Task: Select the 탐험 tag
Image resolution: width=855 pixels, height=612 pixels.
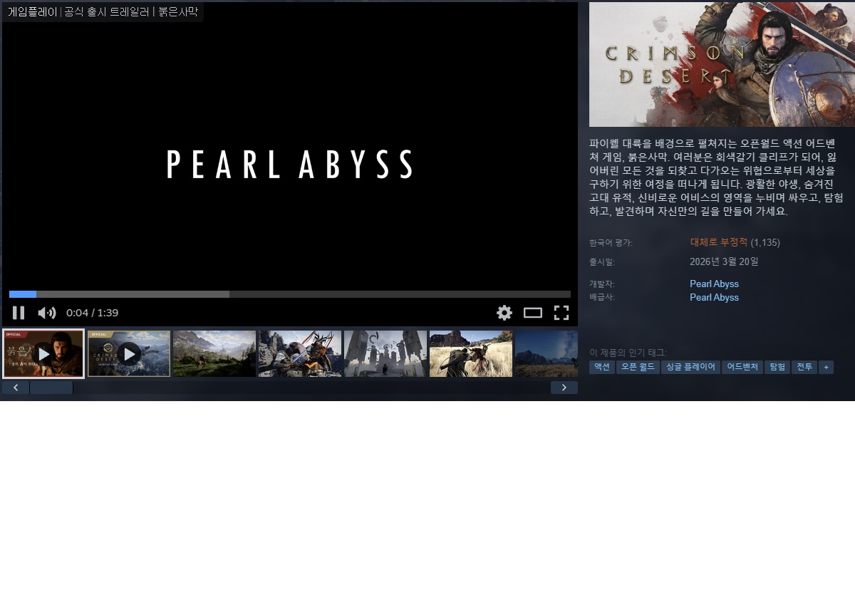Action: pyautogui.click(x=777, y=367)
